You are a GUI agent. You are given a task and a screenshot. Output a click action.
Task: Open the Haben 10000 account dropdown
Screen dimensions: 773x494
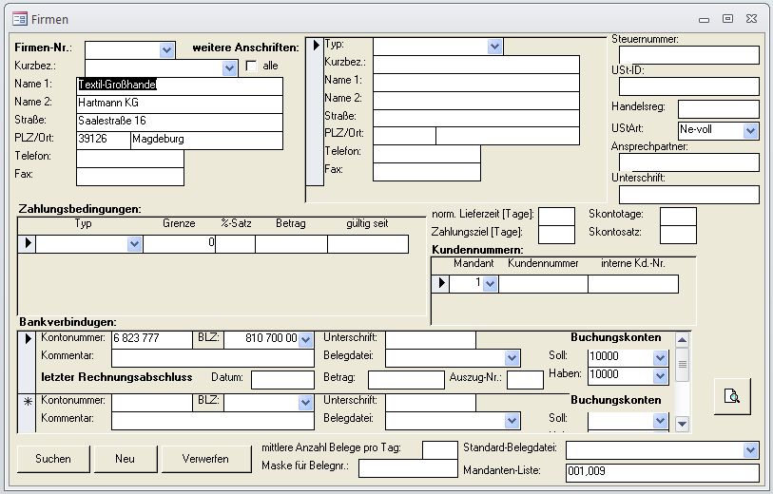pyautogui.click(x=660, y=376)
